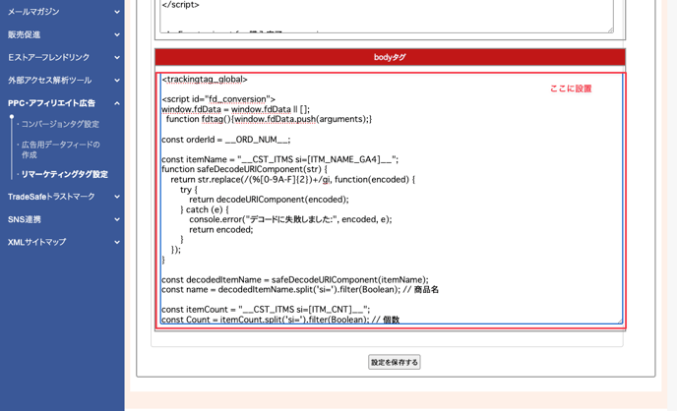Go to 広告用データフィードの作成 page
Viewport: 677px width, 411px height.
(x=60, y=149)
